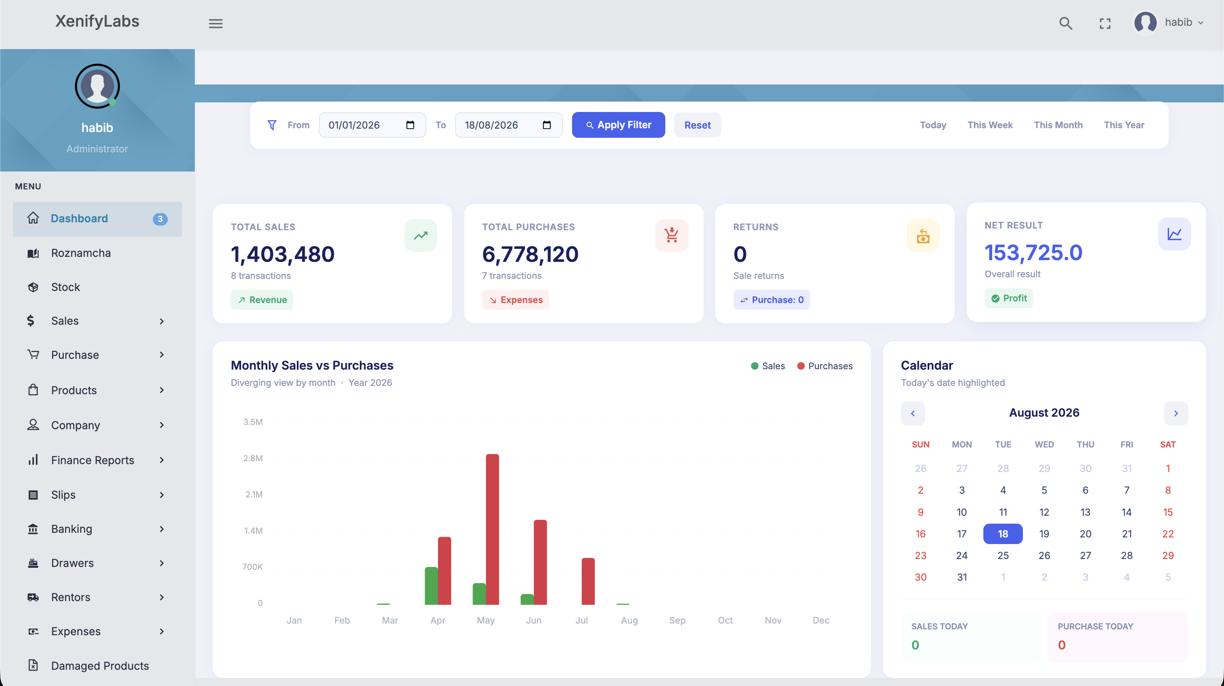Reset the date filter
The image size is (1224, 686).
[697, 125]
